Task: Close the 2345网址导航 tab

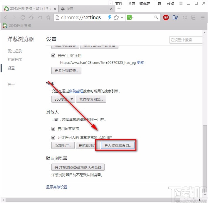Action: pos(55,9)
